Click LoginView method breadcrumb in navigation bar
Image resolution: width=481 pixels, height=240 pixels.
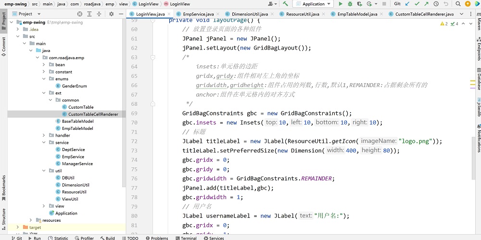pos(177,4)
